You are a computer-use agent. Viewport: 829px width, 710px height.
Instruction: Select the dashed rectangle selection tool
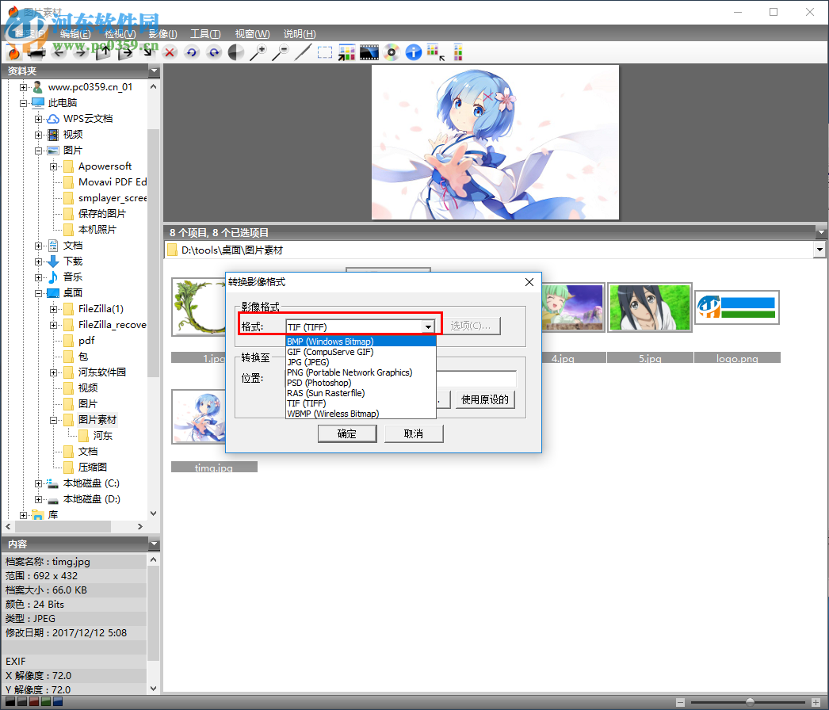pos(325,52)
